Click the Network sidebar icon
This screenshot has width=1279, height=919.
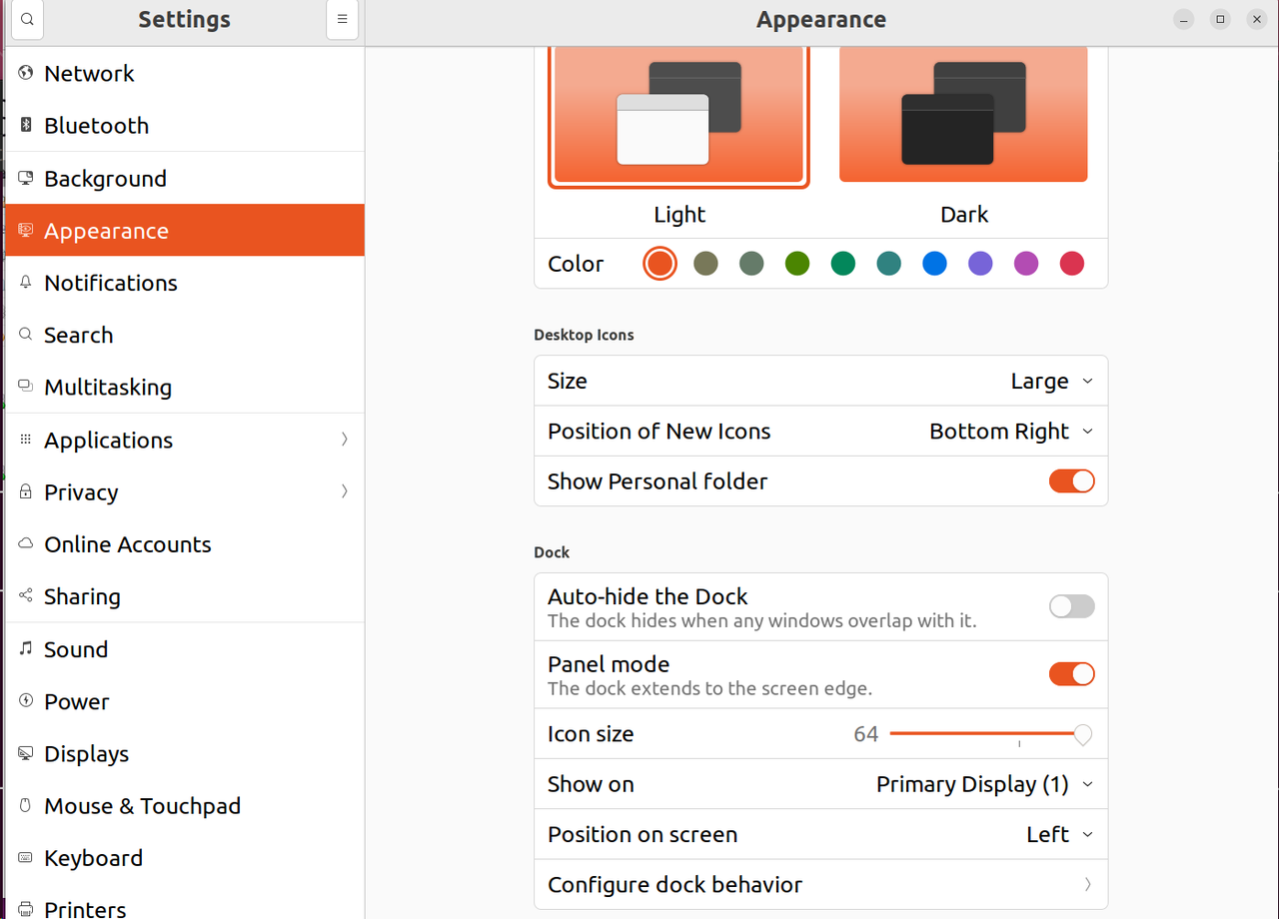point(25,72)
